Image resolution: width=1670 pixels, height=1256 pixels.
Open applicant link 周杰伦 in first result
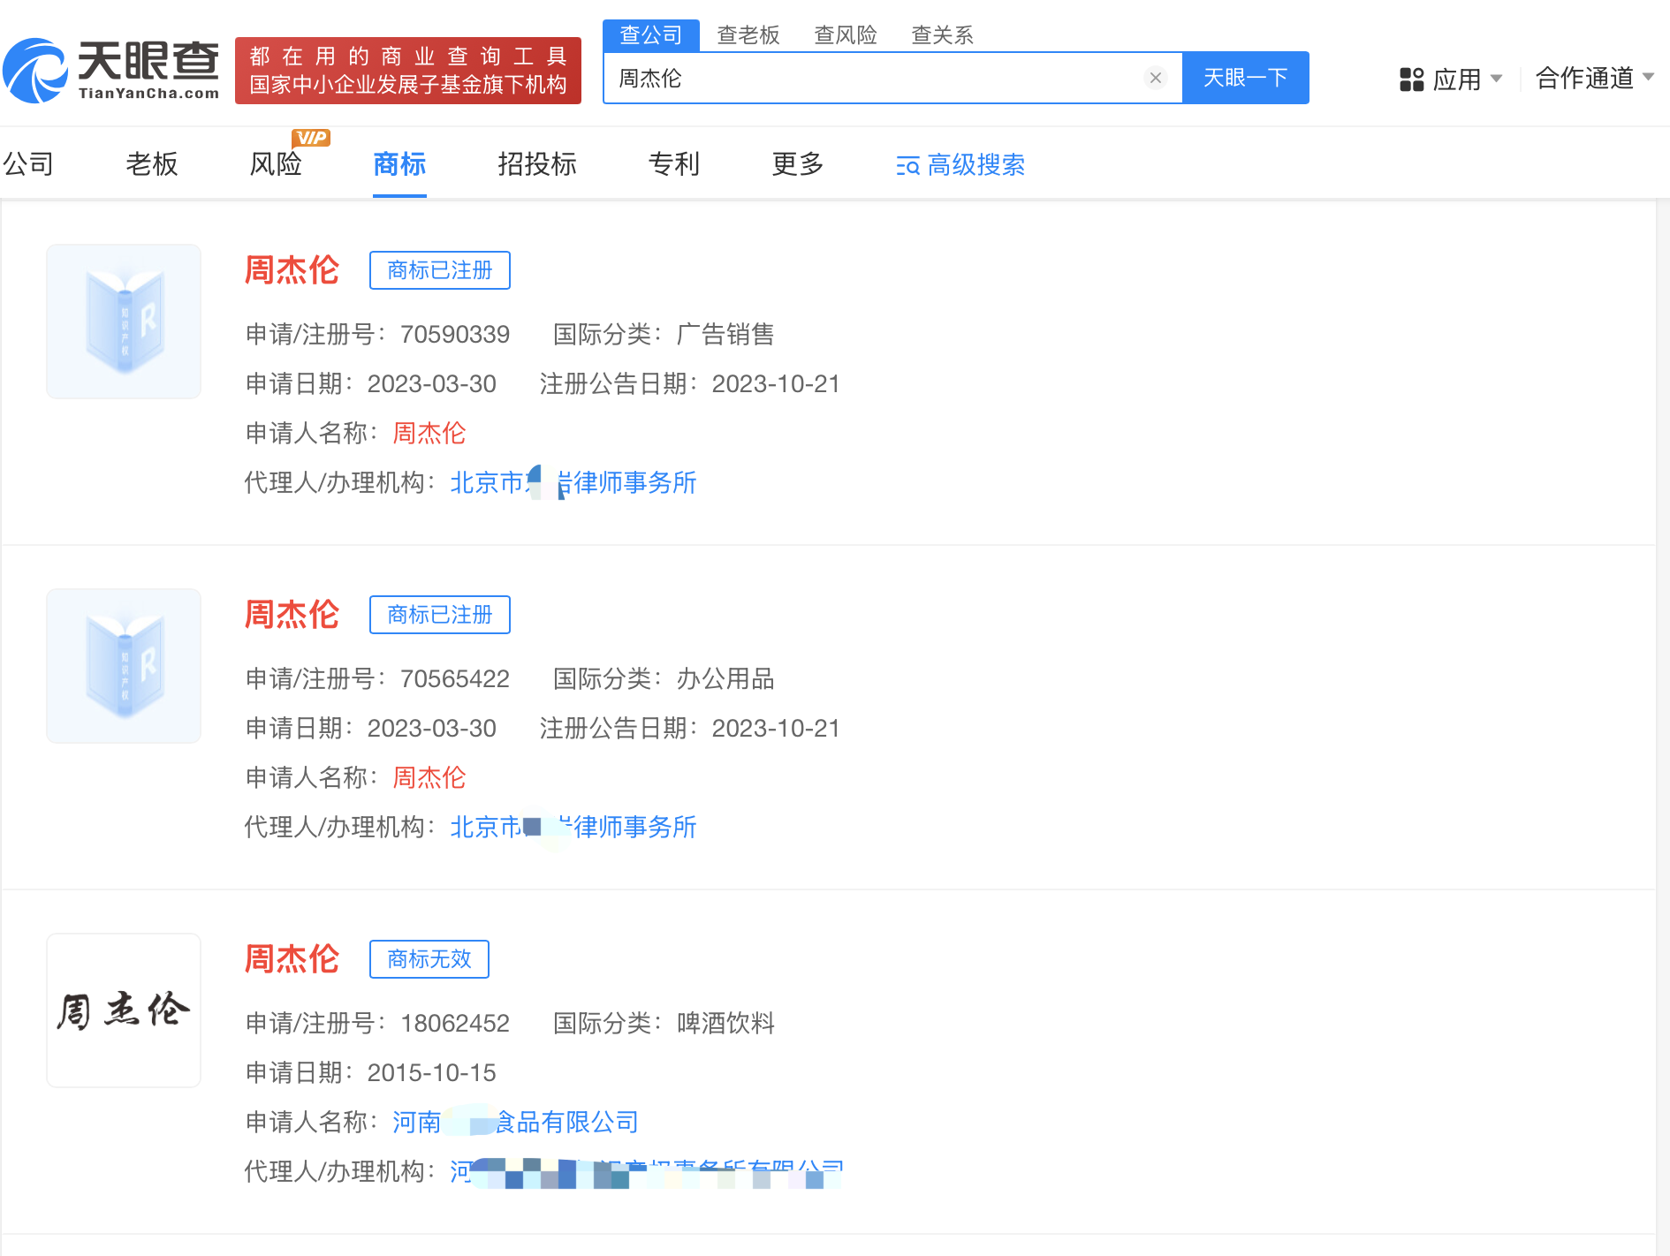pos(429,433)
